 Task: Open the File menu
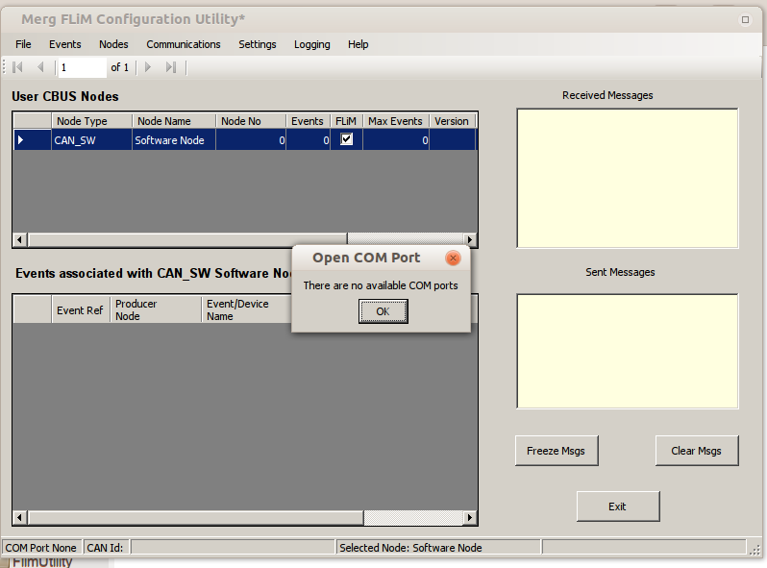coord(23,44)
